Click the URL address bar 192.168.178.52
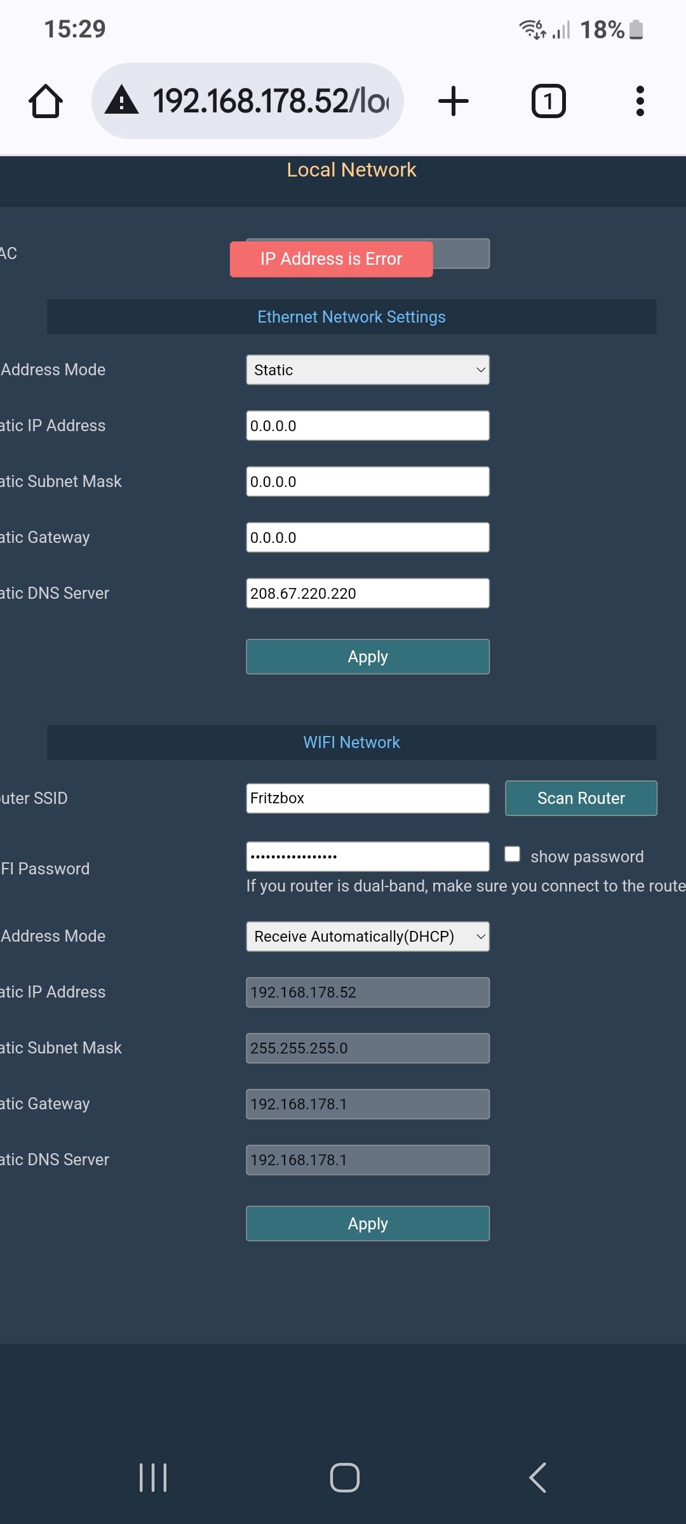686x1524 pixels. [x=248, y=101]
